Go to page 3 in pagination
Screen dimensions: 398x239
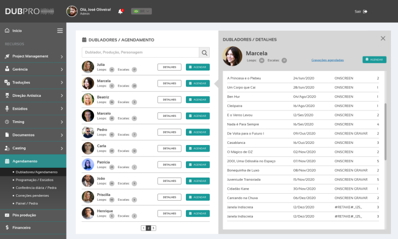pyautogui.click(x=154, y=228)
